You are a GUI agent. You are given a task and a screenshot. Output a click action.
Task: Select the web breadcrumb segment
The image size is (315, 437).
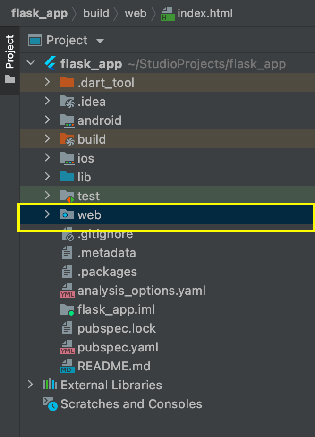click(136, 13)
